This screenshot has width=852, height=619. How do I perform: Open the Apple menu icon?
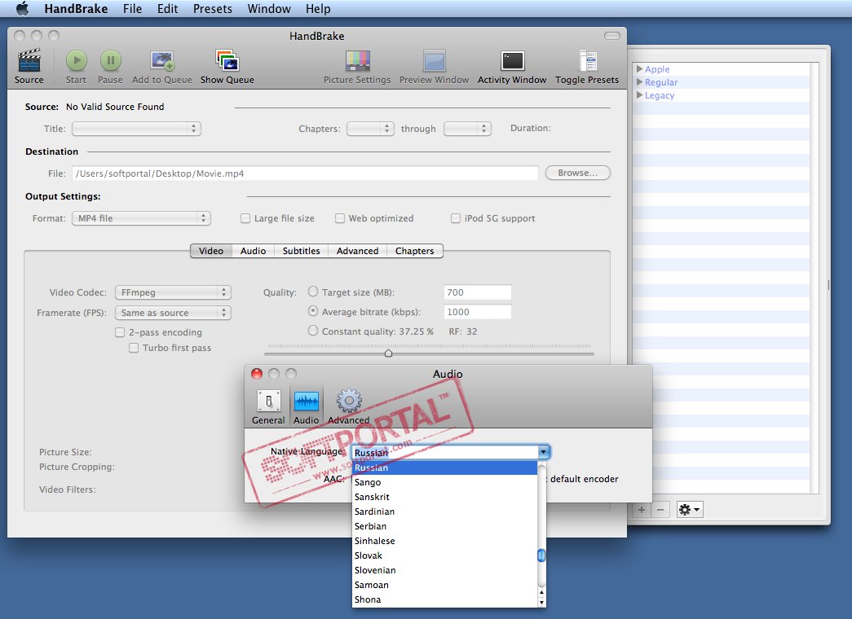(x=22, y=9)
